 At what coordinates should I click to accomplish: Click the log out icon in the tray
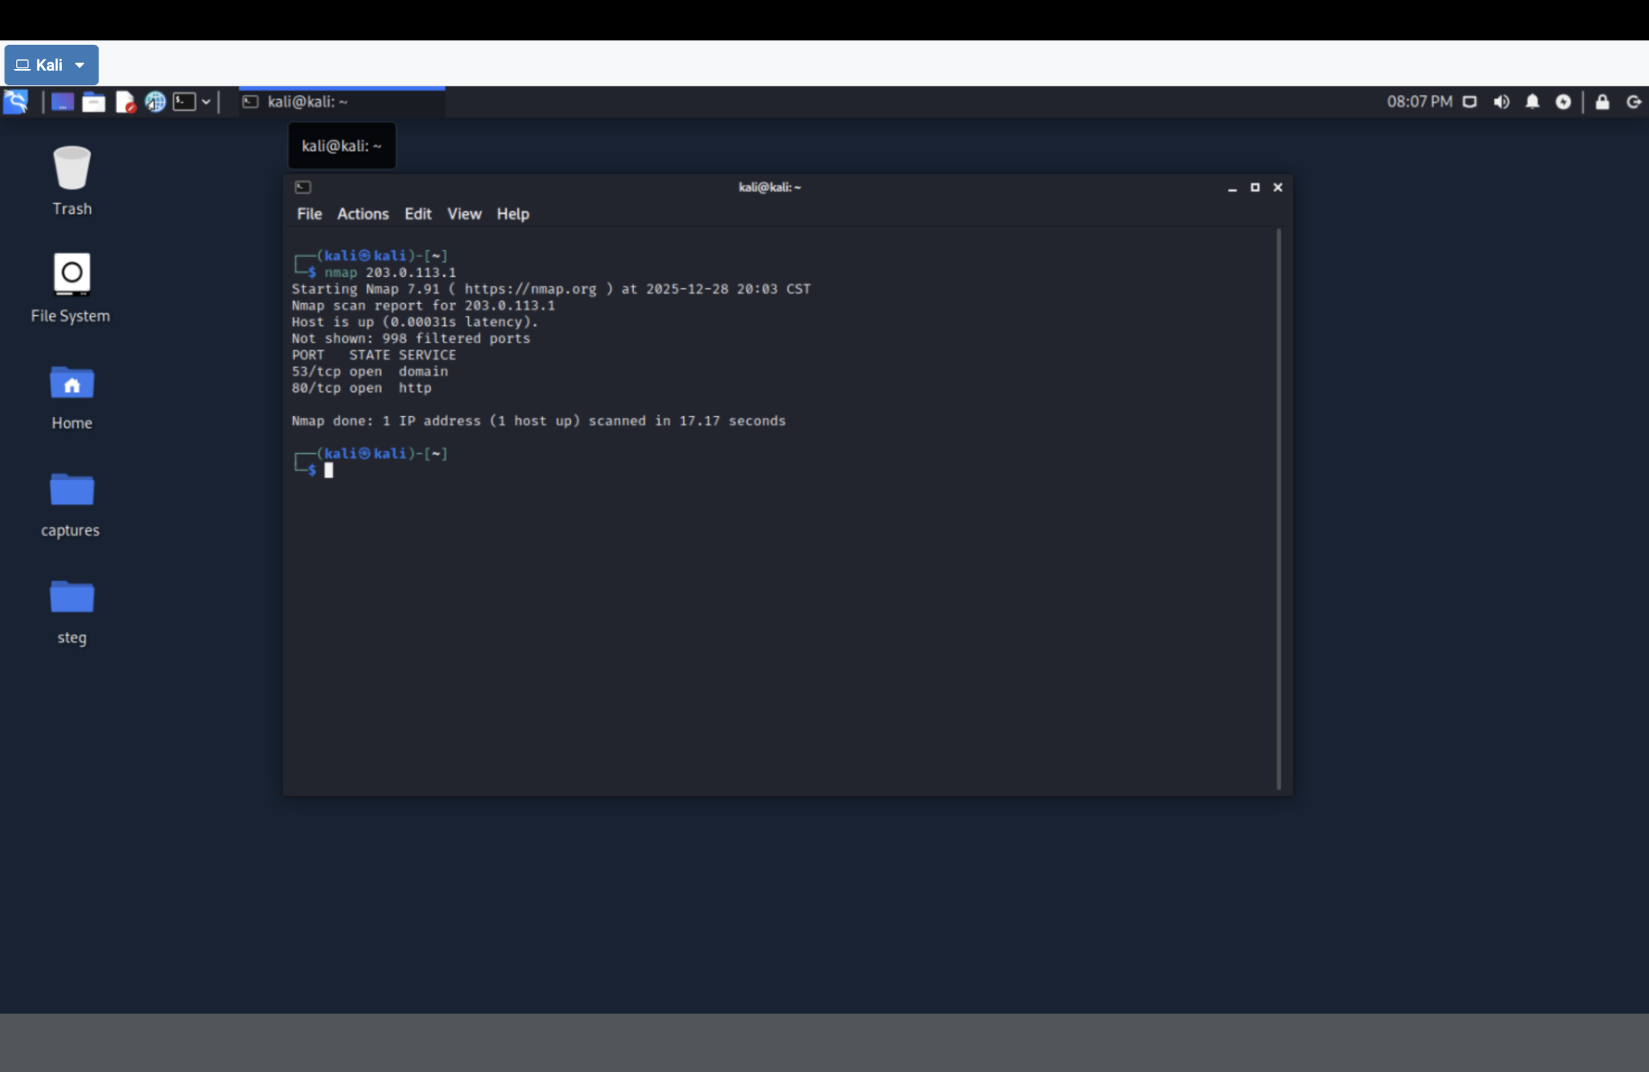(x=1633, y=102)
